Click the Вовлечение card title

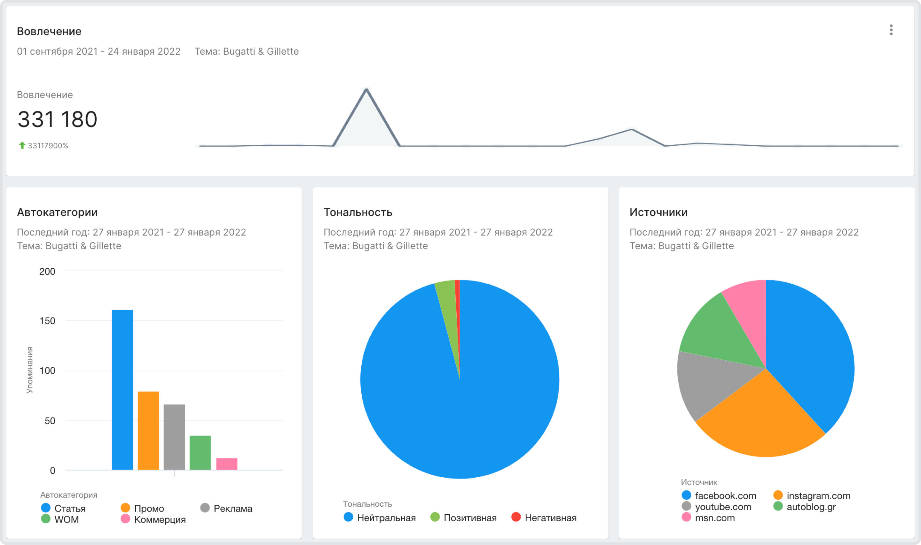(x=49, y=31)
